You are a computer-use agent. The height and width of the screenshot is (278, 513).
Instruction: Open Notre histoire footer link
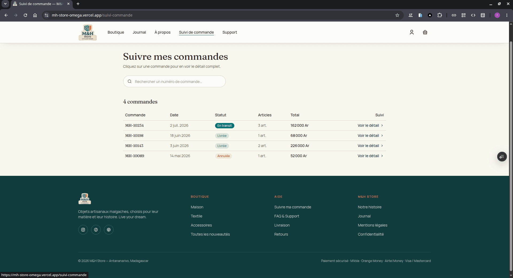coord(370,207)
